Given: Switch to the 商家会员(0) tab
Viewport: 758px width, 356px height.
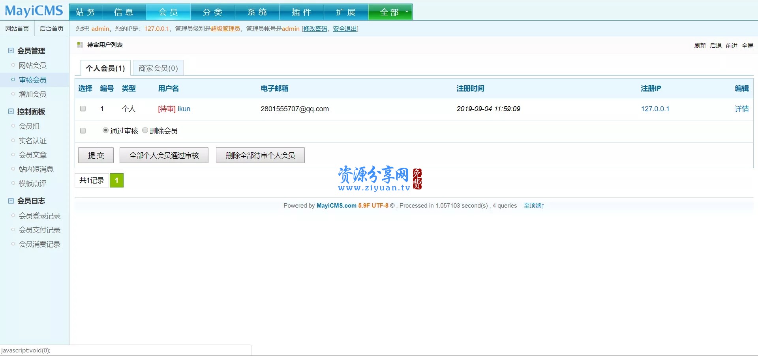Looking at the screenshot, I should [x=158, y=68].
